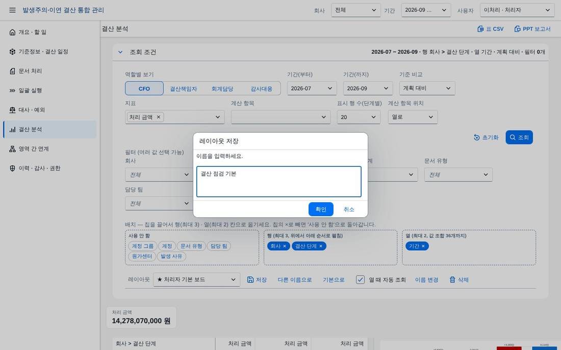
Task: Click the 14,278,070,000 원 total value
Action: (x=141, y=320)
